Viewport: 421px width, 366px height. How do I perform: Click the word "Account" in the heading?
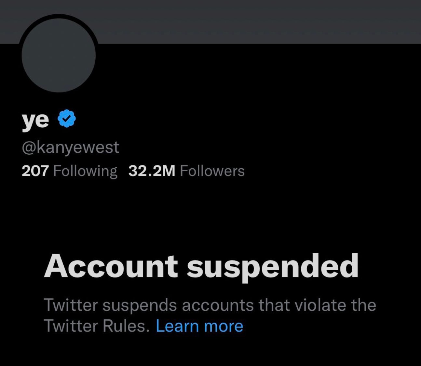tap(111, 266)
